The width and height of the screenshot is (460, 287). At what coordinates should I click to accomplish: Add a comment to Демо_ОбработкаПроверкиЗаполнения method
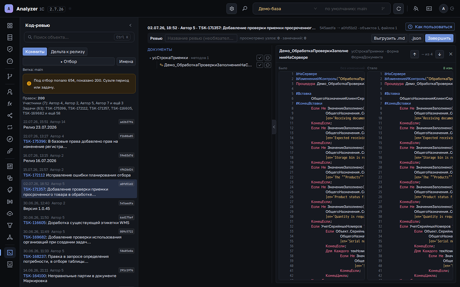(x=268, y=65)
